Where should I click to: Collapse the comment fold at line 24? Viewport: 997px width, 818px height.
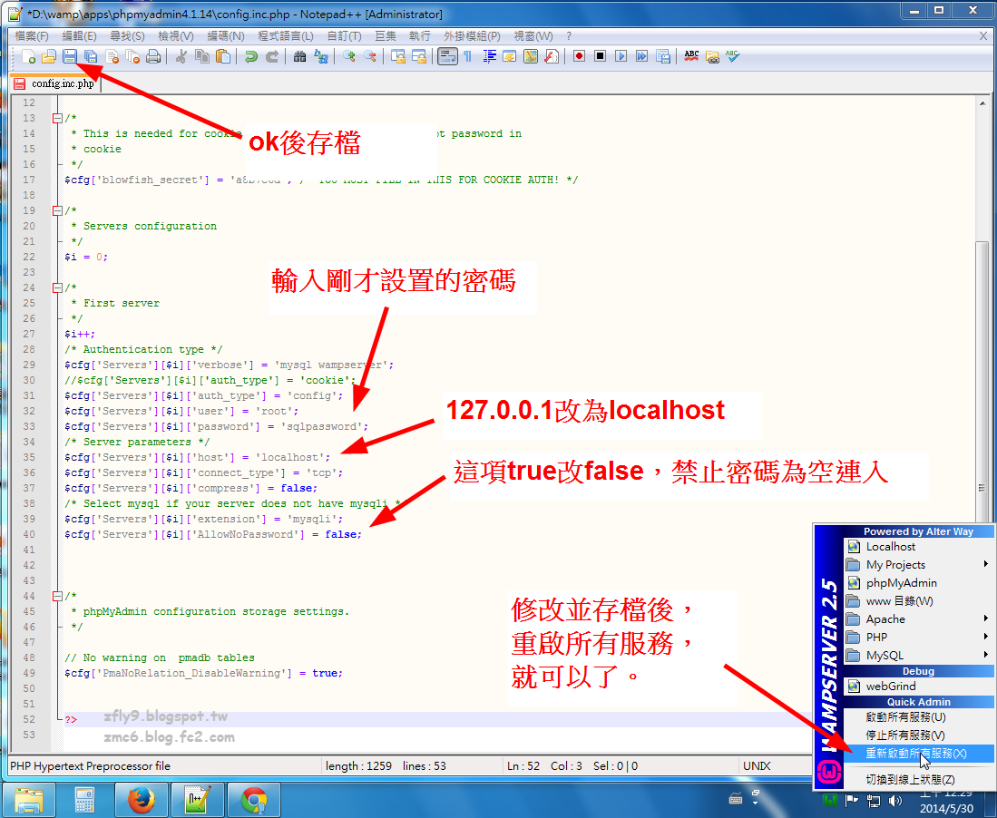[57, 287]
